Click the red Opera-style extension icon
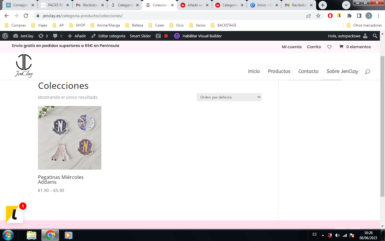 [330, 16]
